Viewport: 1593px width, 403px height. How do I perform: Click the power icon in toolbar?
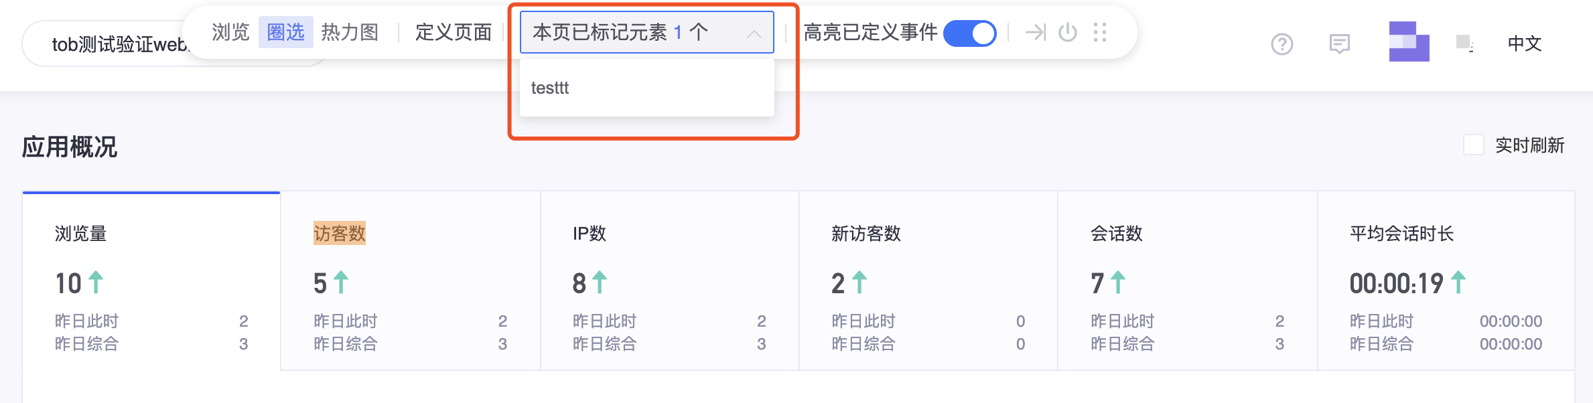click(1068, 32)
